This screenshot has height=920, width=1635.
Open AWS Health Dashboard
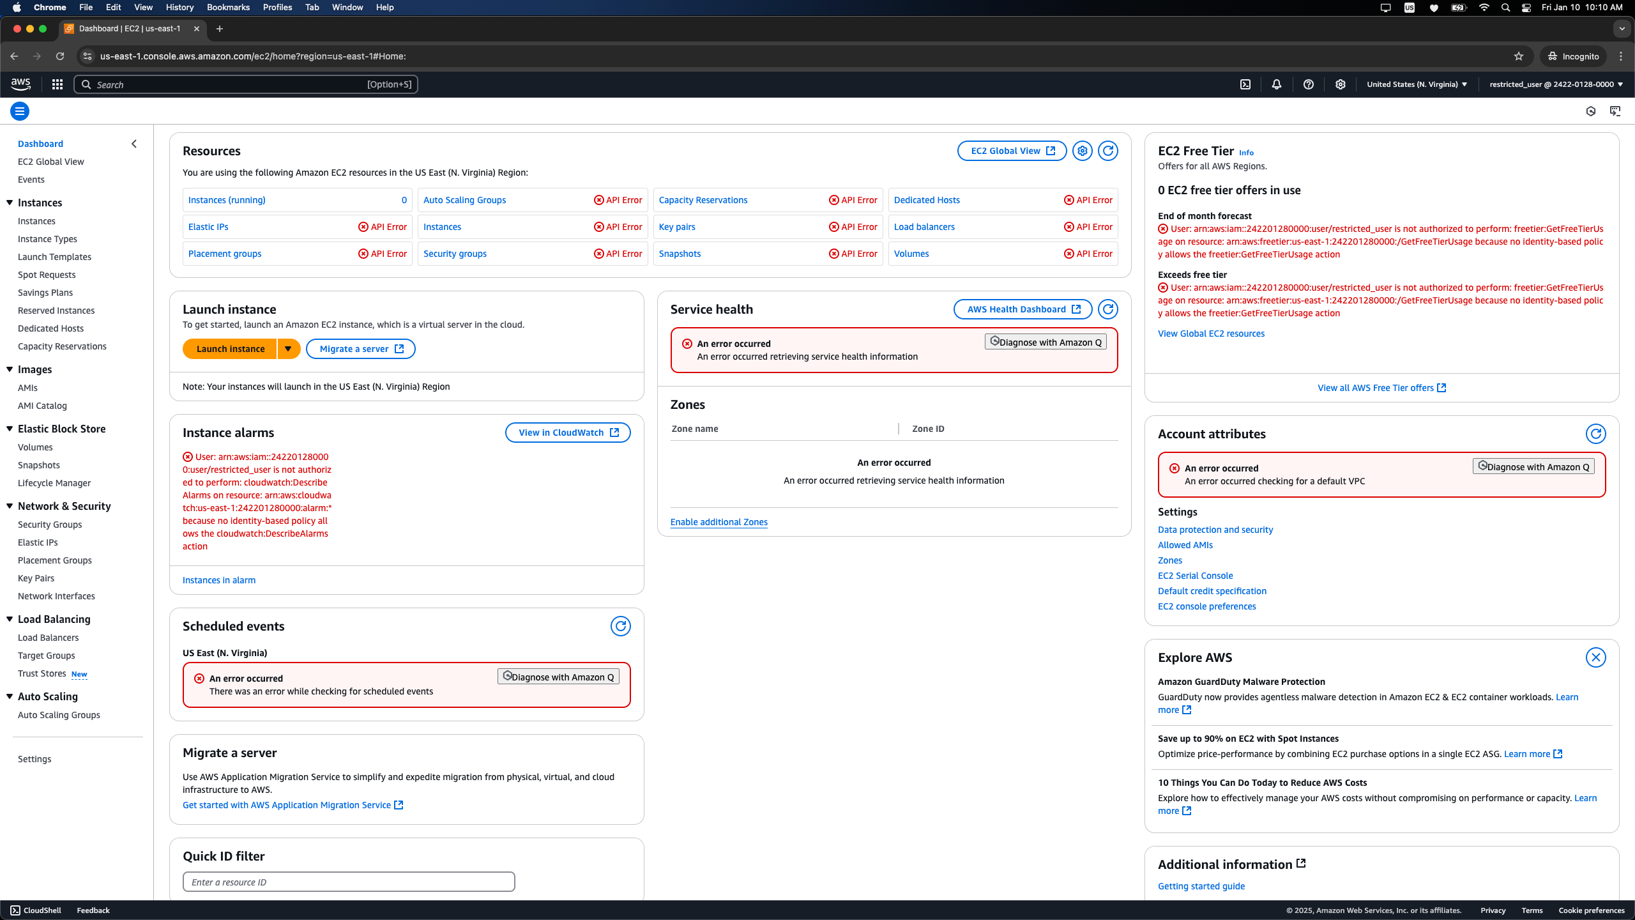pos(1023,309)
